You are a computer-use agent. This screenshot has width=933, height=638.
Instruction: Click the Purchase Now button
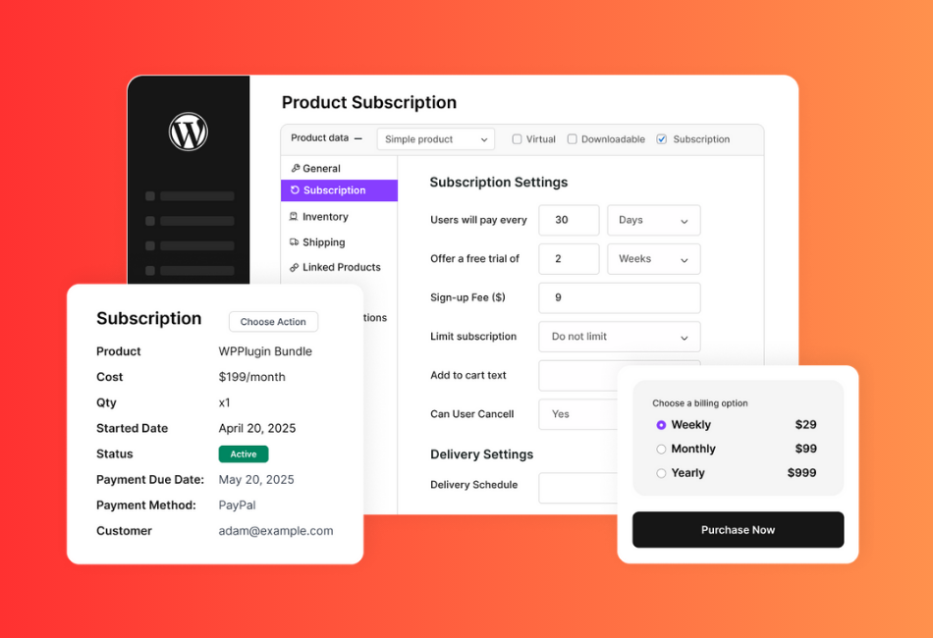738,529
